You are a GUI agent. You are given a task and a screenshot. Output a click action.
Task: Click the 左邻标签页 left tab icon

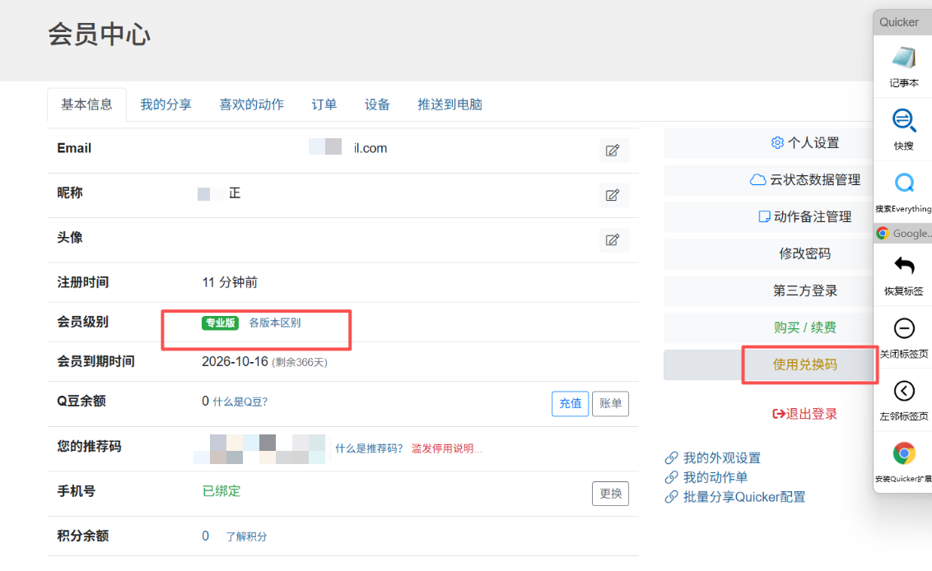(x=903, y=391)
